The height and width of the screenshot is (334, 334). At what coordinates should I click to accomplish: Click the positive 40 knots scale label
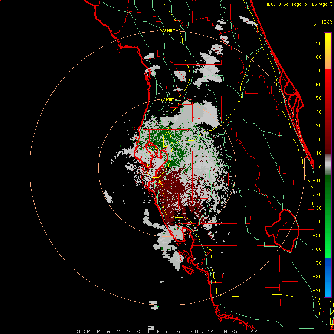point(319,112)
